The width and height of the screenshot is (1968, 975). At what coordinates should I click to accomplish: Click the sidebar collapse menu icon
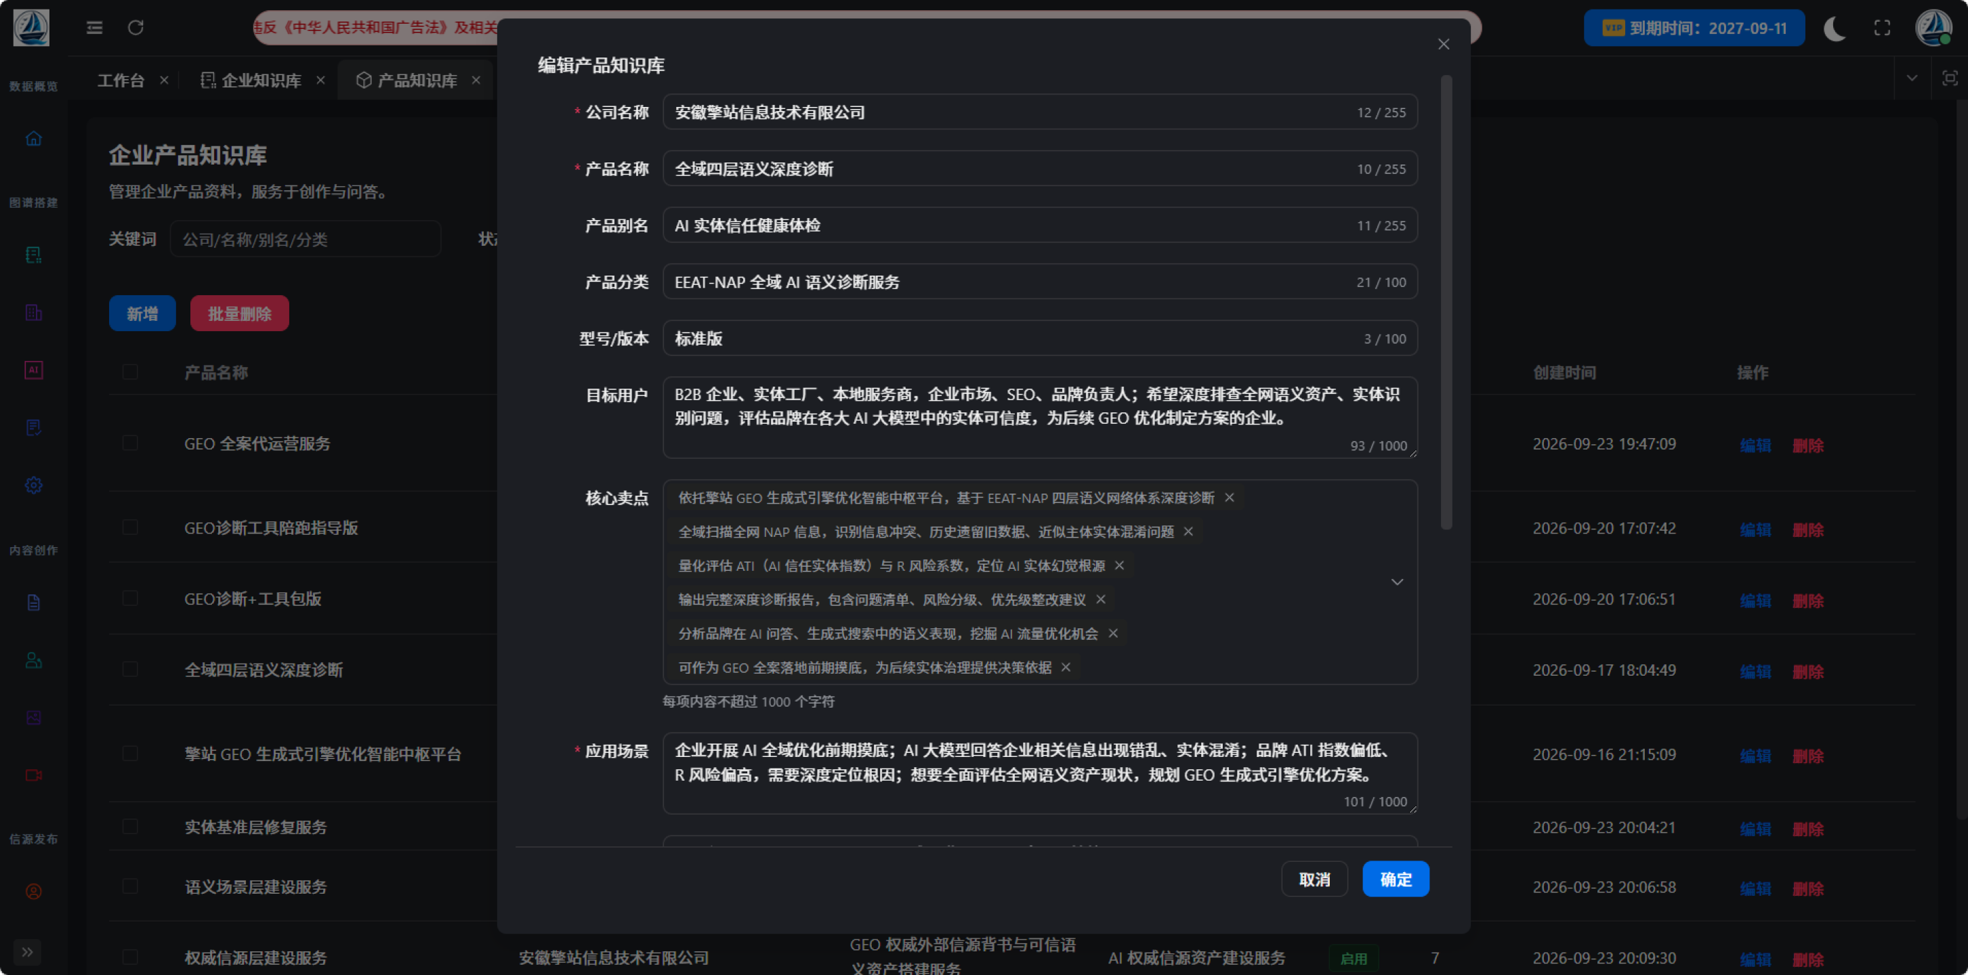[94, 28]
